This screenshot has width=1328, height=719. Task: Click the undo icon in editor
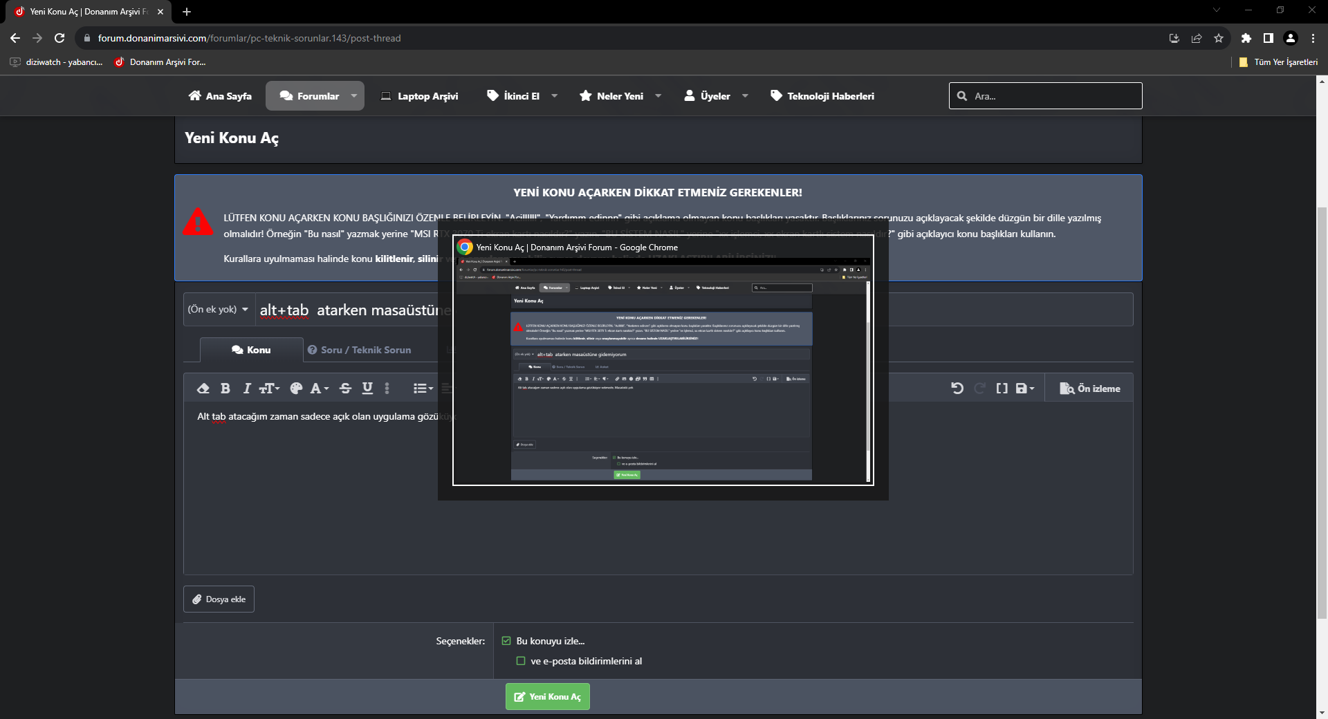957,389
